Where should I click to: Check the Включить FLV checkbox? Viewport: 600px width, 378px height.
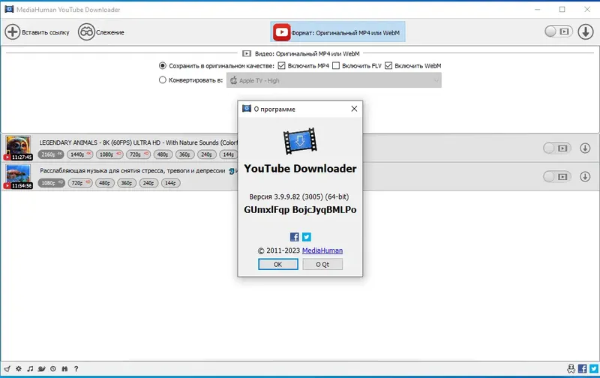coord(336,66)
